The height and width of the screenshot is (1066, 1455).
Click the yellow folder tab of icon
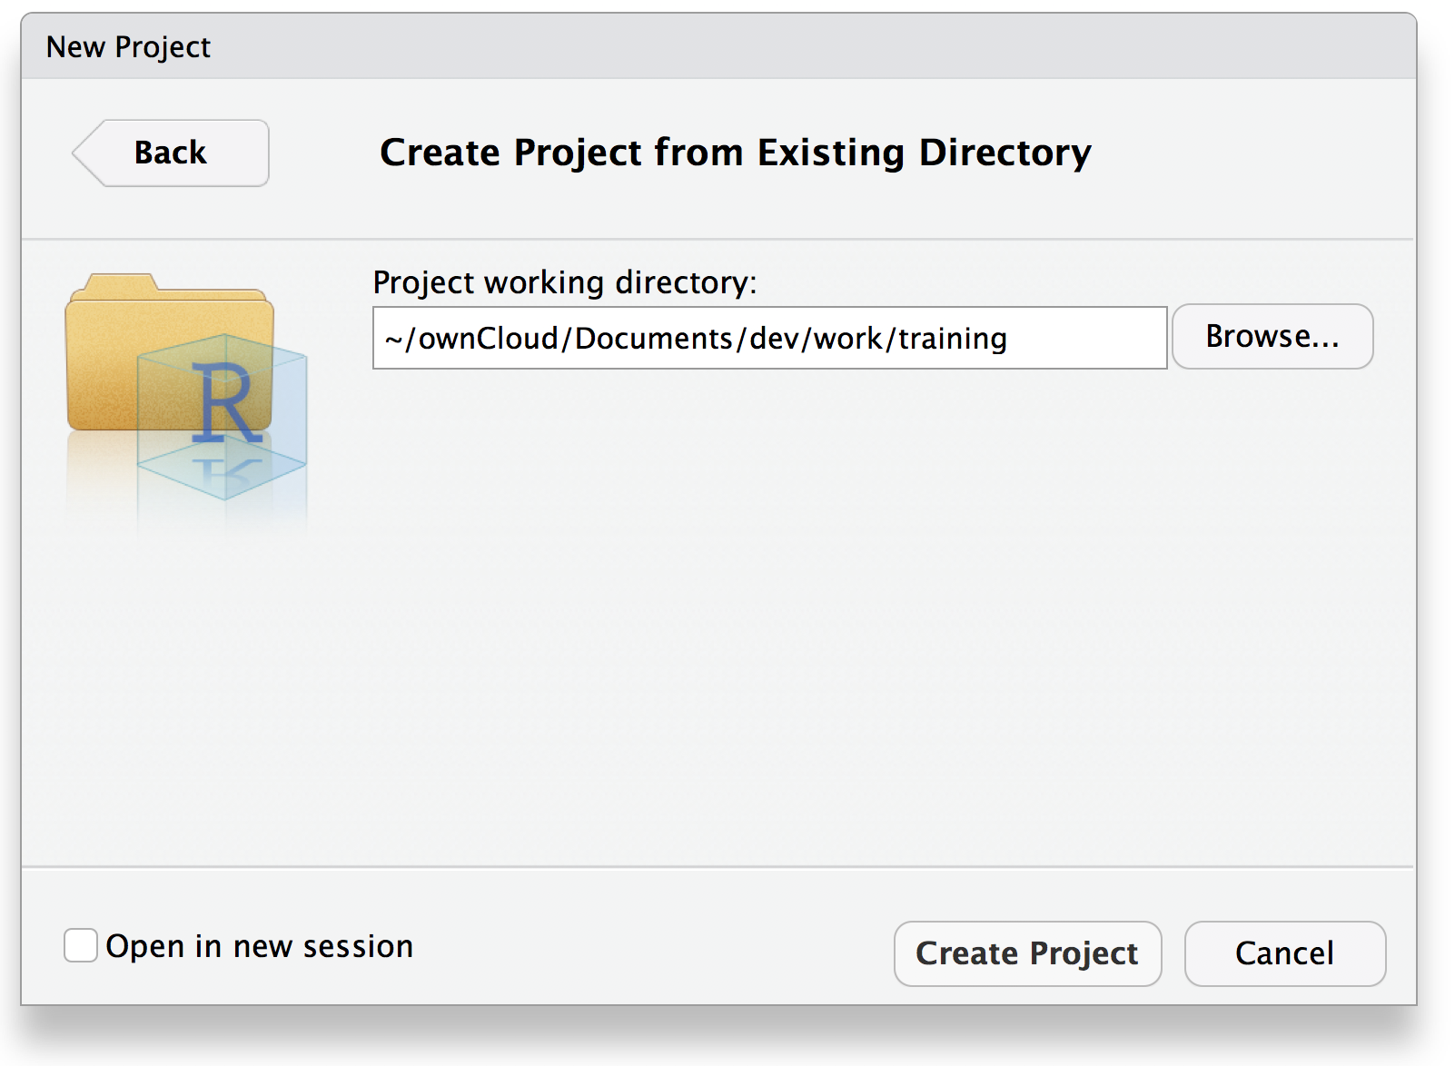pyautogui.click(x=114, y=283)
